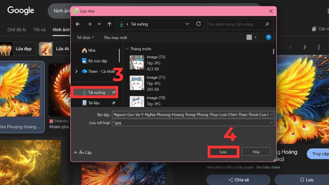Image resolution: width=329 pixels, height=185 pixels.
Task: Select Thien - Cá nhân OneDrive folder
Action: tap(98, 71)
